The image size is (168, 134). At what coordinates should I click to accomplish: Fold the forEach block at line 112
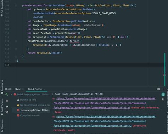16,41
